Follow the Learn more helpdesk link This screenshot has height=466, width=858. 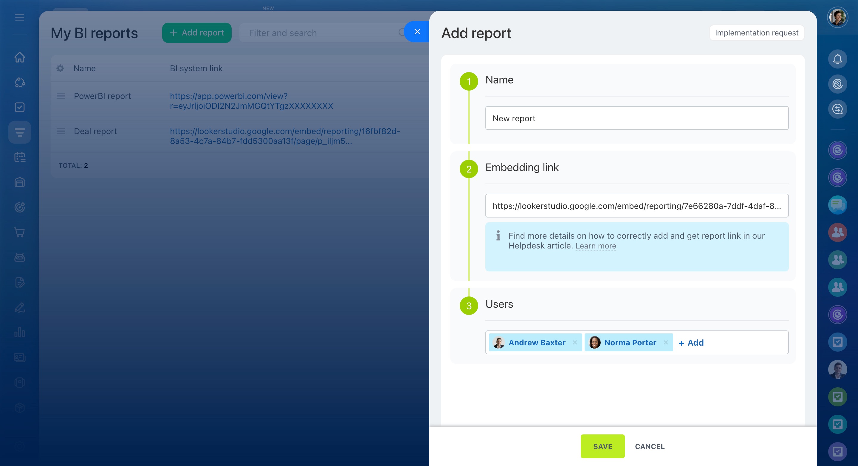point(596,246)
